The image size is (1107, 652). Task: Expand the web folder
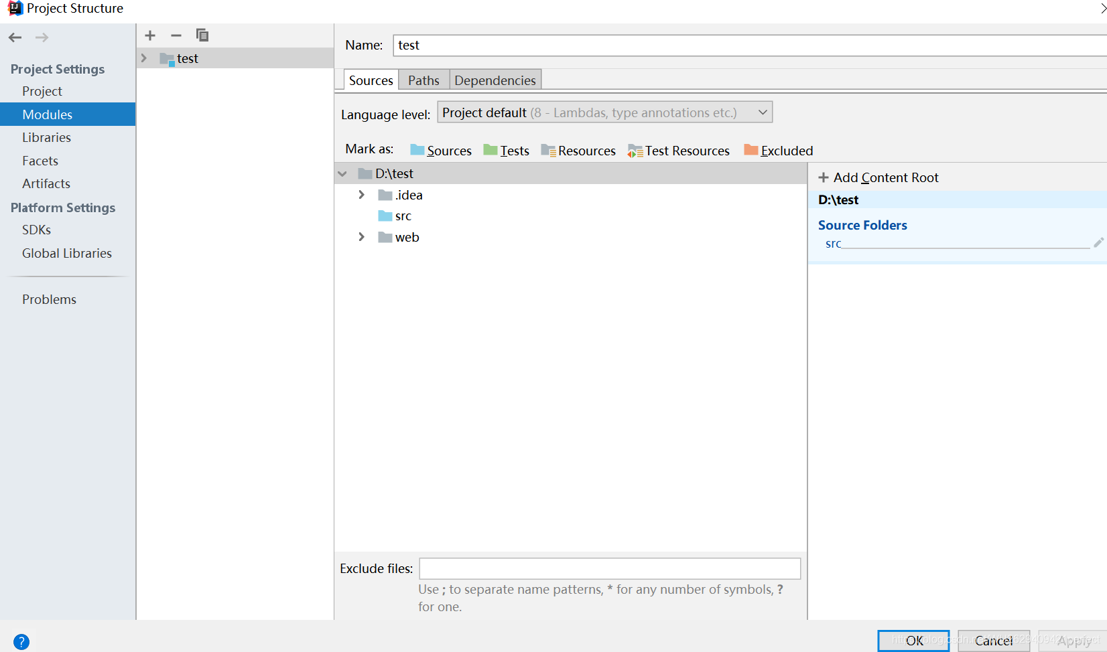coord(362,236)
